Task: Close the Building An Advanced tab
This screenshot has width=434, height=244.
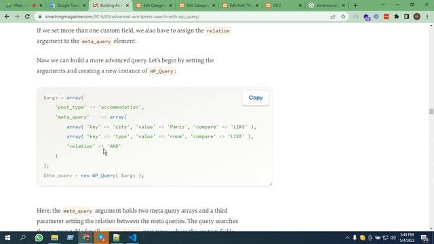Action: (127, 5)
